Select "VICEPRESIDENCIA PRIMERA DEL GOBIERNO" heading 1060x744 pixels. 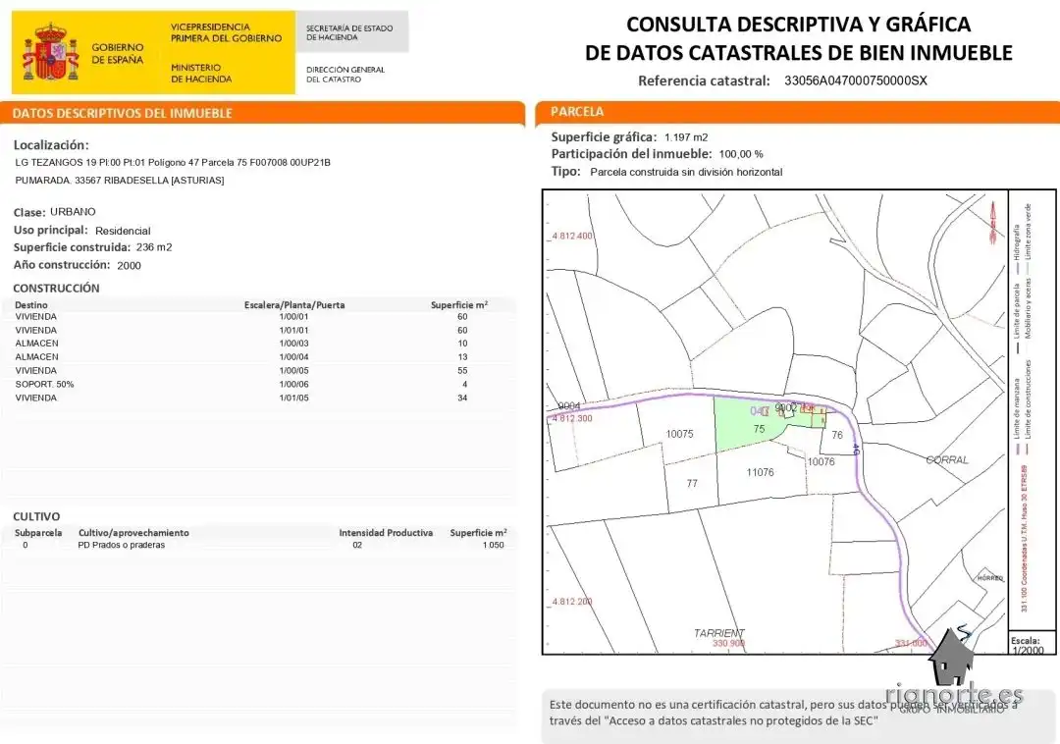point(226,32)
